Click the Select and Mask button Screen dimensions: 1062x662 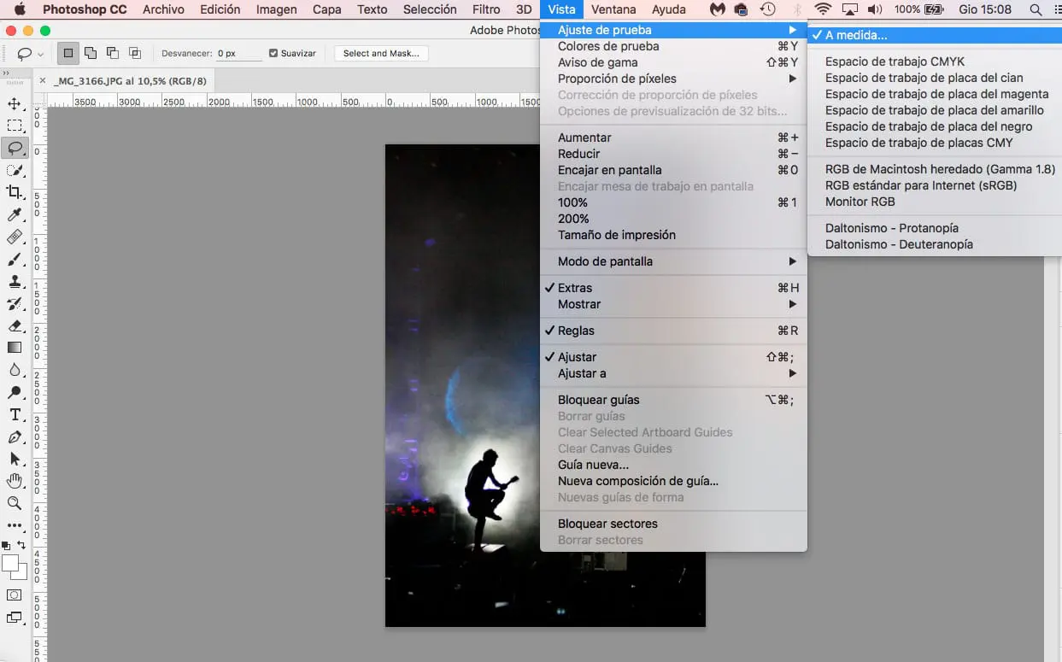click(x=381, y=53)
